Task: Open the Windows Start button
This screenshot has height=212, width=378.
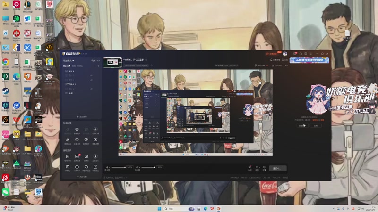Action: (x=159, y=209)
